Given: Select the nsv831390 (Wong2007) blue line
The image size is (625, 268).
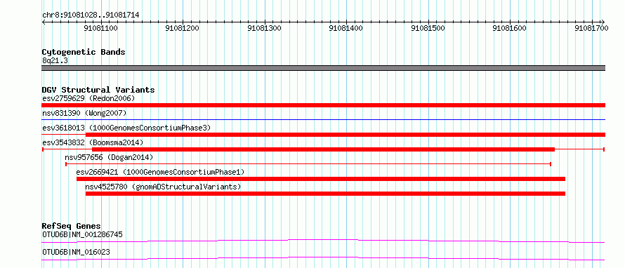Looking at the screenshot, I should point(323,119).
